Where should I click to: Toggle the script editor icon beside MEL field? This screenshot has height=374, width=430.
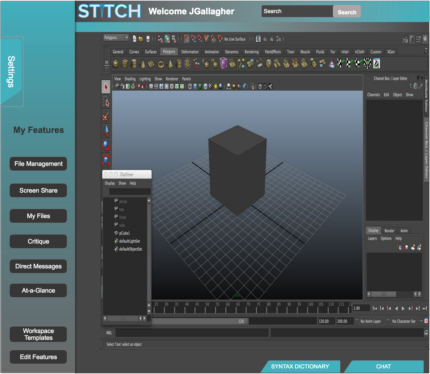coord(426,333)
